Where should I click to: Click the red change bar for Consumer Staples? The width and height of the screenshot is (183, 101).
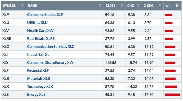[168, 15]
